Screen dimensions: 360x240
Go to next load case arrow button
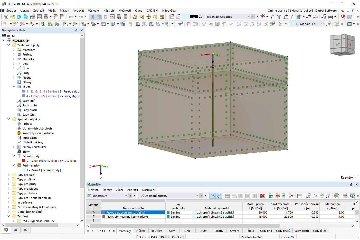[257, 17]
